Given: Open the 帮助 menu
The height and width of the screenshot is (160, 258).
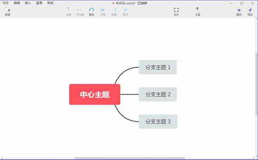Looking at the screenshot, I should 50,3.
